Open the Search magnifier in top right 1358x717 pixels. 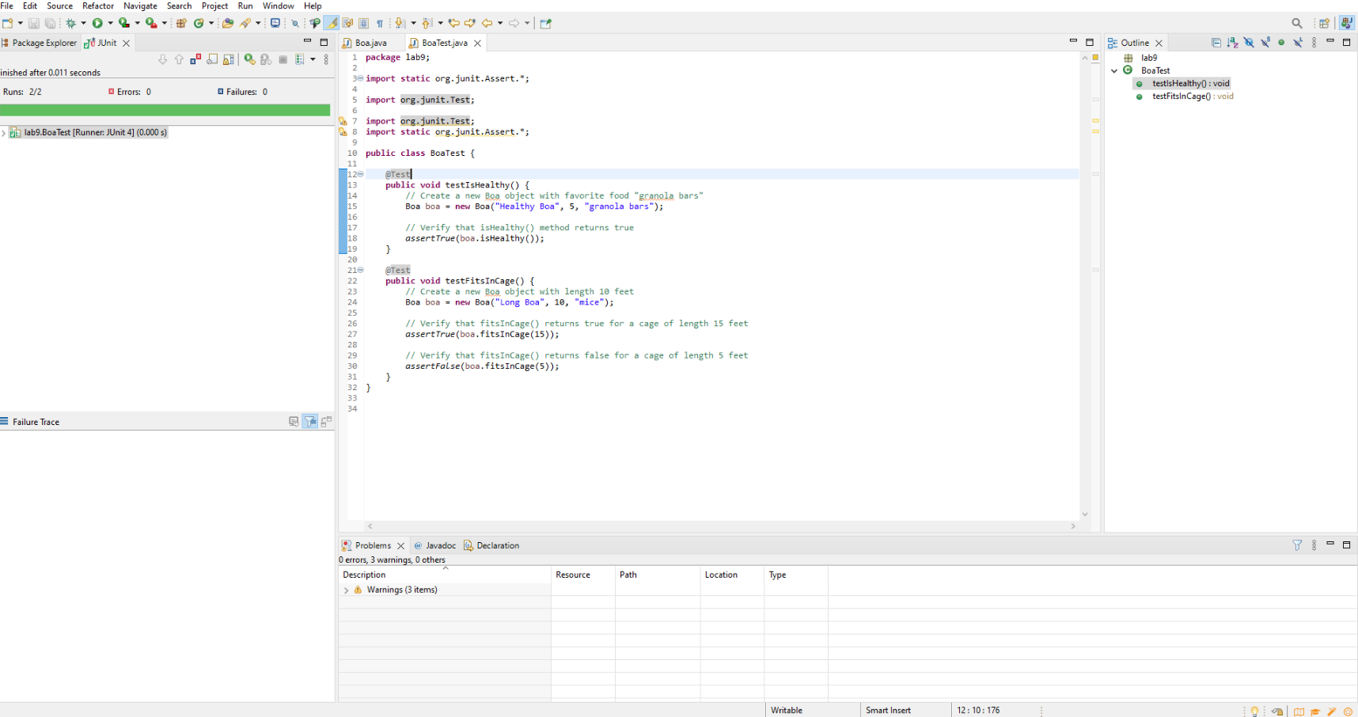1297,23
